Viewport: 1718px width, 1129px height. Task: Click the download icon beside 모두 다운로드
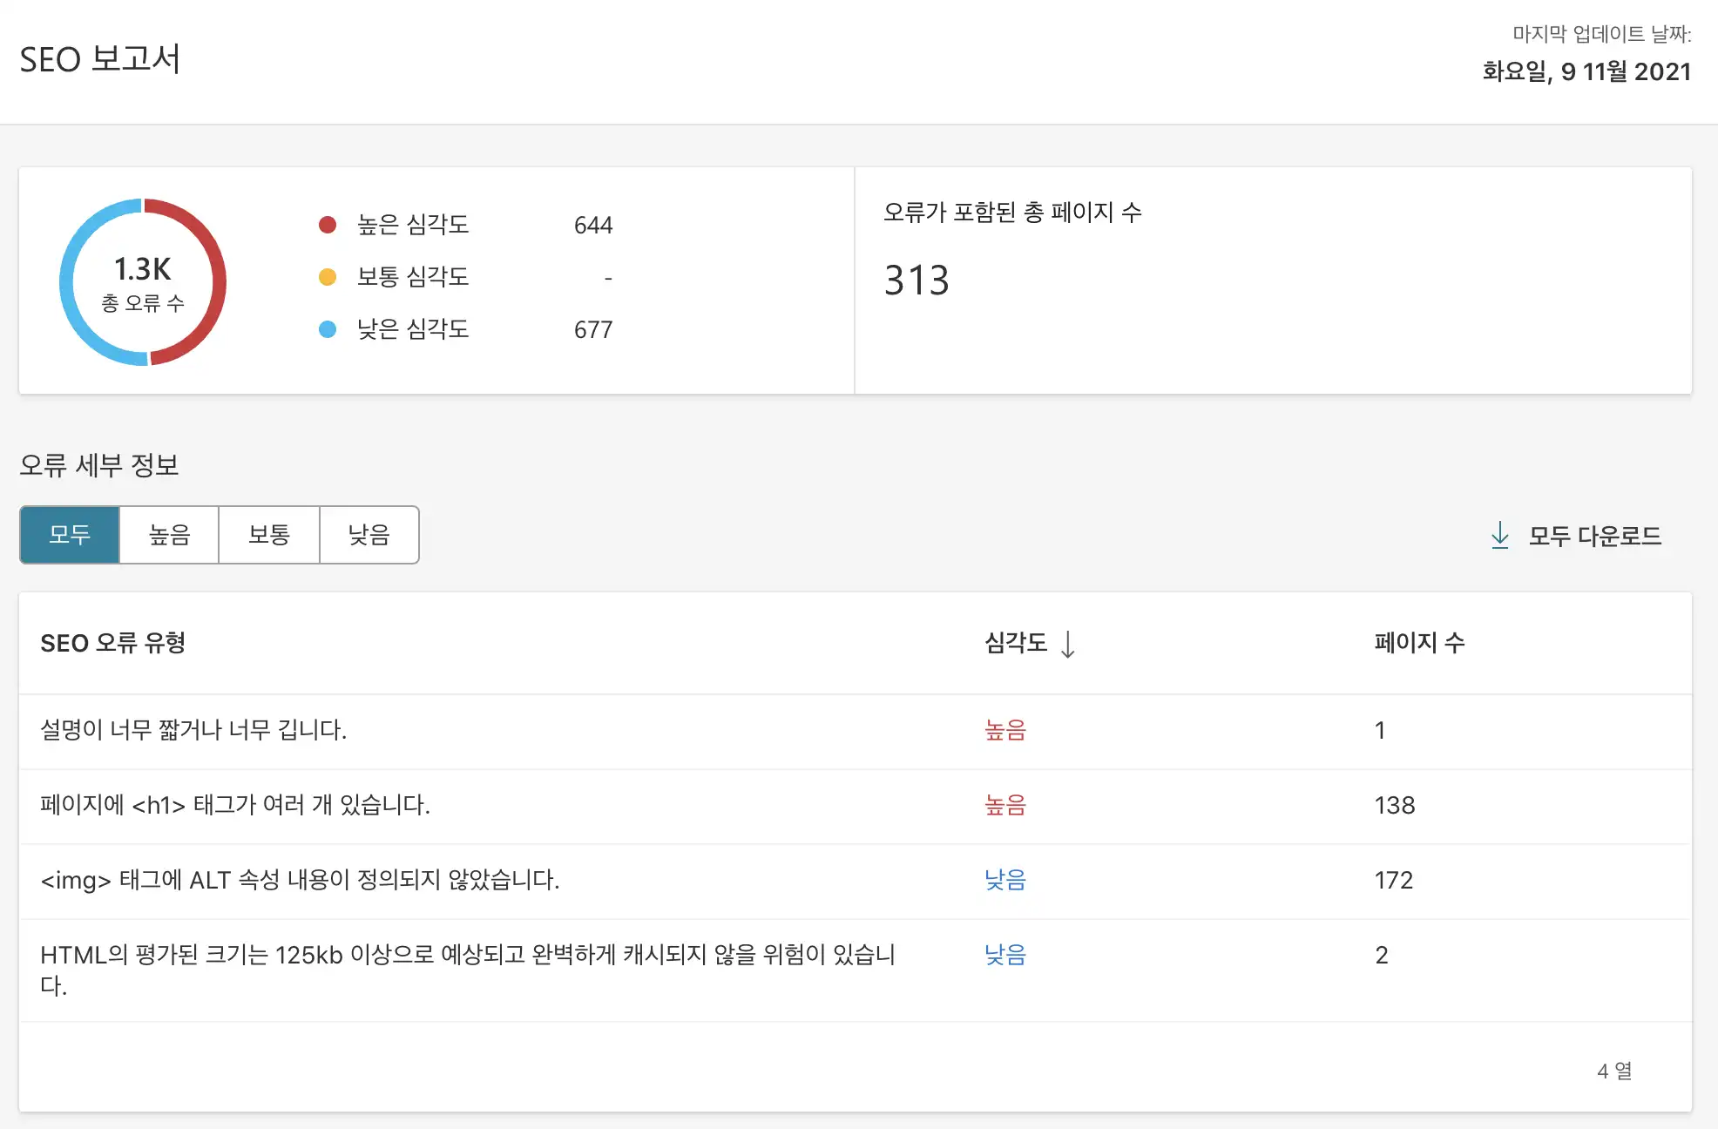(x=1499, y=536)
